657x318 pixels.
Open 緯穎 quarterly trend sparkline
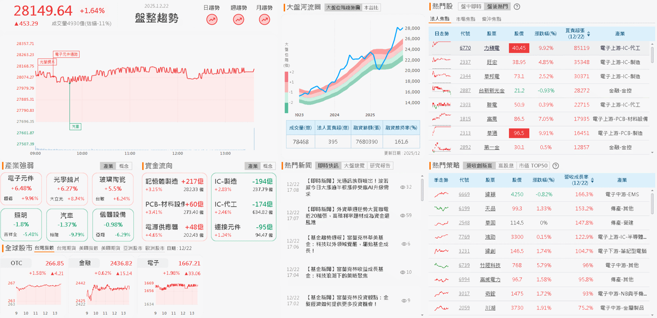click(441, 194)
